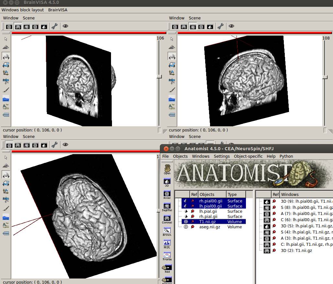
Task: Click the slice slider handle in top-left view
Action: [159, 77]
